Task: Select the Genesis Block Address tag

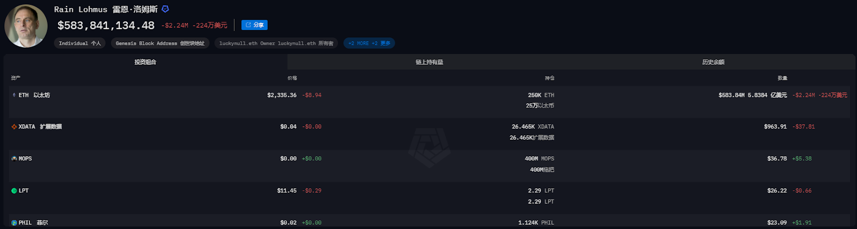Action: [160, 43]
